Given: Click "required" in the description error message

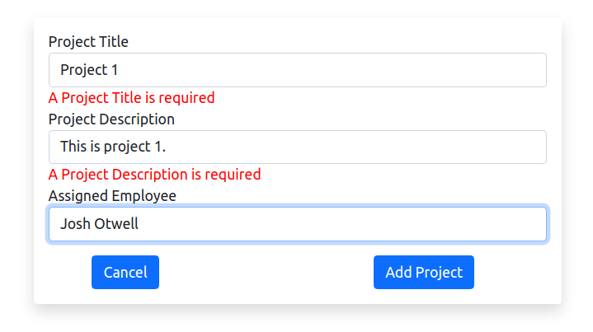Looking at the screenshot, I should point(233,174).
